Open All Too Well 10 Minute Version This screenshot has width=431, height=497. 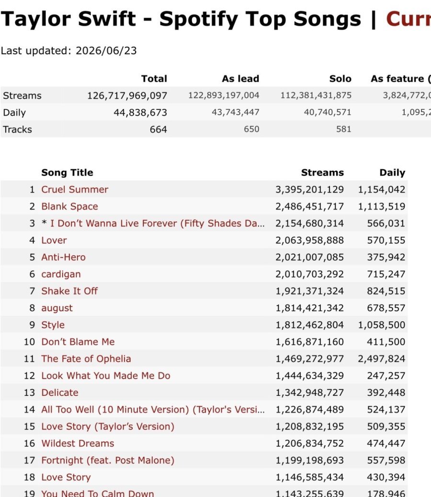pyautogui.click(x=153, y=410)
